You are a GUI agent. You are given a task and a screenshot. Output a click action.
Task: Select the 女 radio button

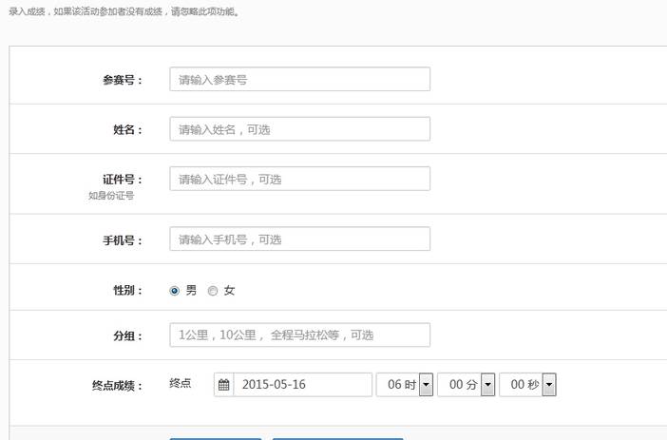(x=213, y=291)
